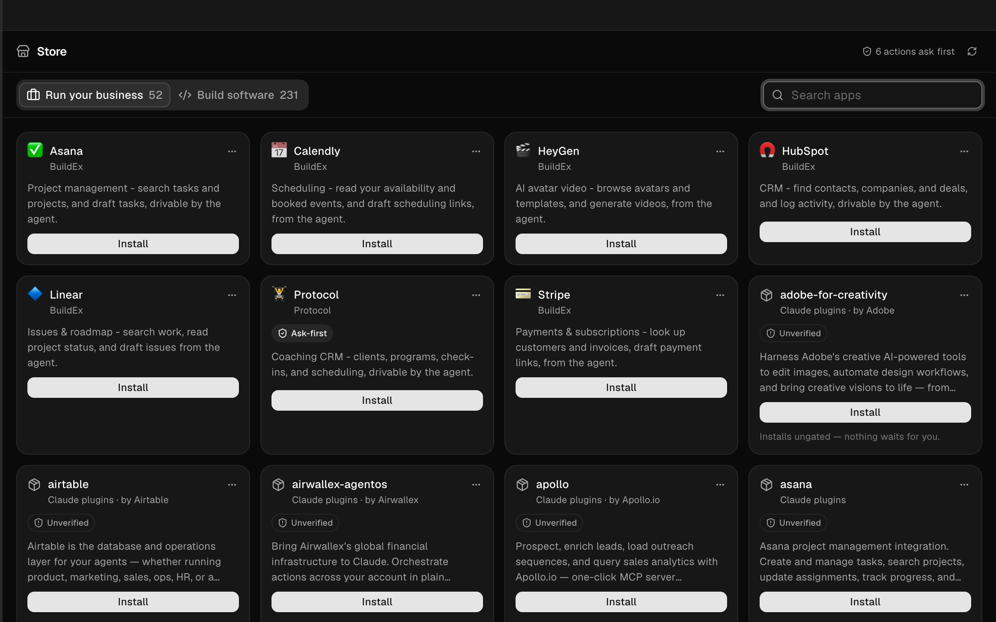The height and width of the screenshot is (622, 996).
Task: Click the refresh icon in the header
Action: (x=972, y=51)
